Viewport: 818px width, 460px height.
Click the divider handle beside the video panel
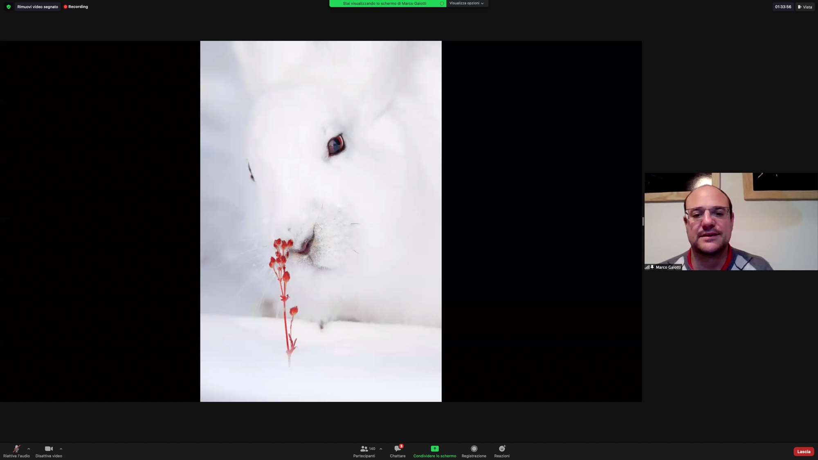coord(643,221)
